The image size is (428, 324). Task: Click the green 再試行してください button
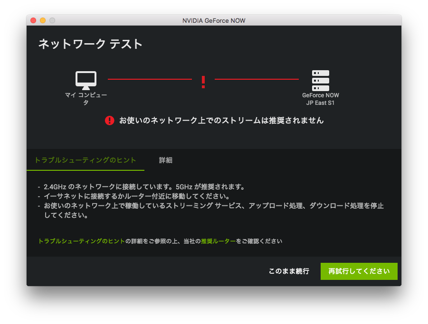359,271
